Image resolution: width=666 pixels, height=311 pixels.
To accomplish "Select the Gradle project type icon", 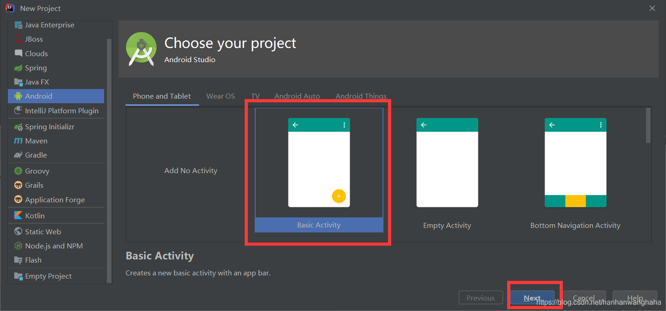I will click(x=19, y=155).
